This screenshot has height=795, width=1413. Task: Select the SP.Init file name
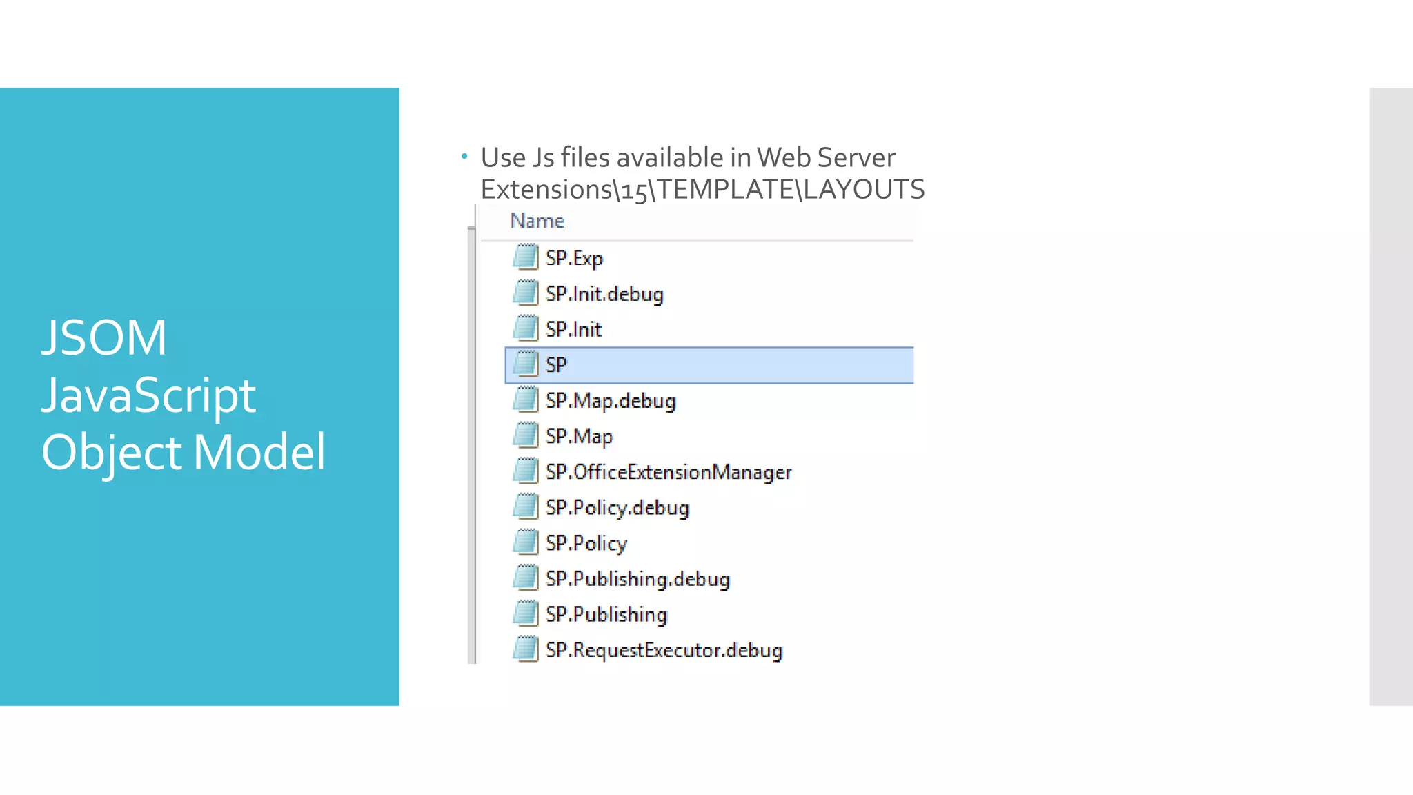(573, 329)
